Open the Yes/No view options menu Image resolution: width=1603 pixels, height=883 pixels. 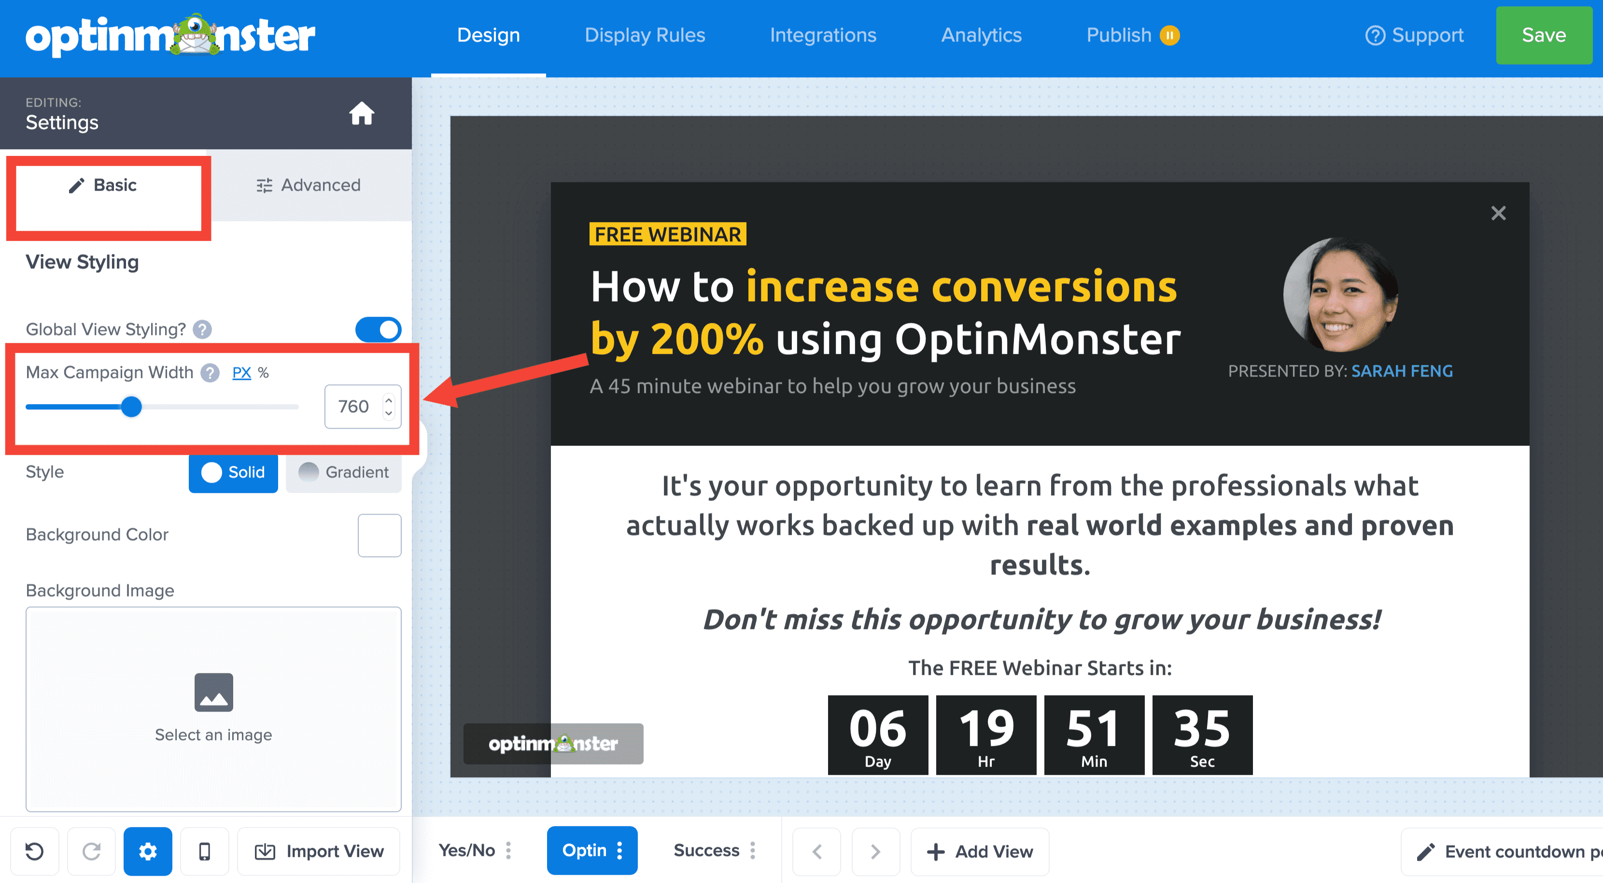(509, 851)
